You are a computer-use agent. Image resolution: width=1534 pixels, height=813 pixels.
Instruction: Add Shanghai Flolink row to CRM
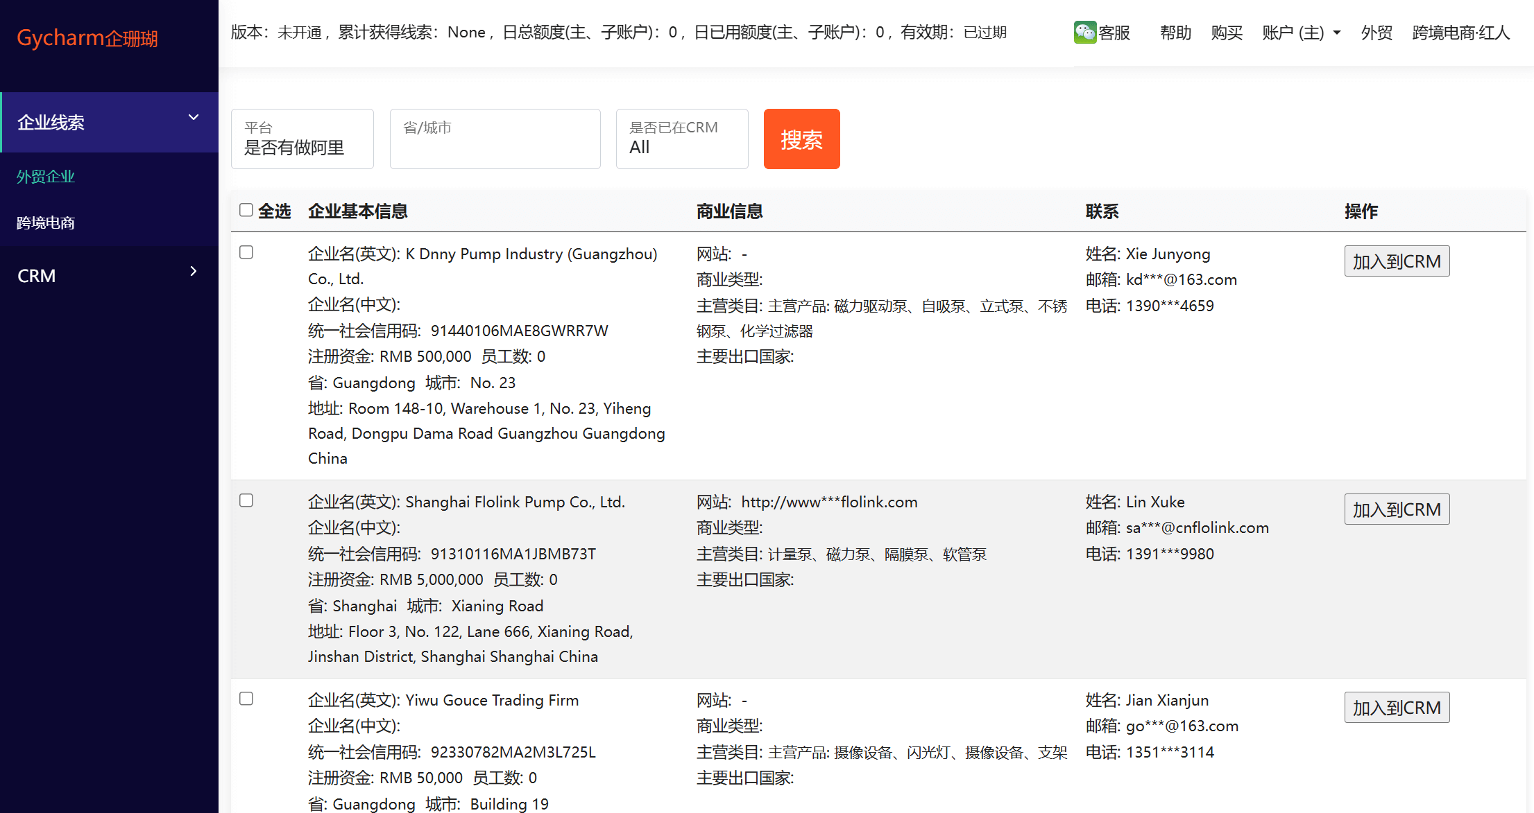tap(1396, 509)
